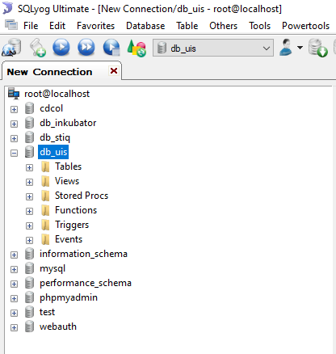The height and width of the screenshot is (354, 336).
Task: Expand the webauth database node
Action: (x=14, y=327)
